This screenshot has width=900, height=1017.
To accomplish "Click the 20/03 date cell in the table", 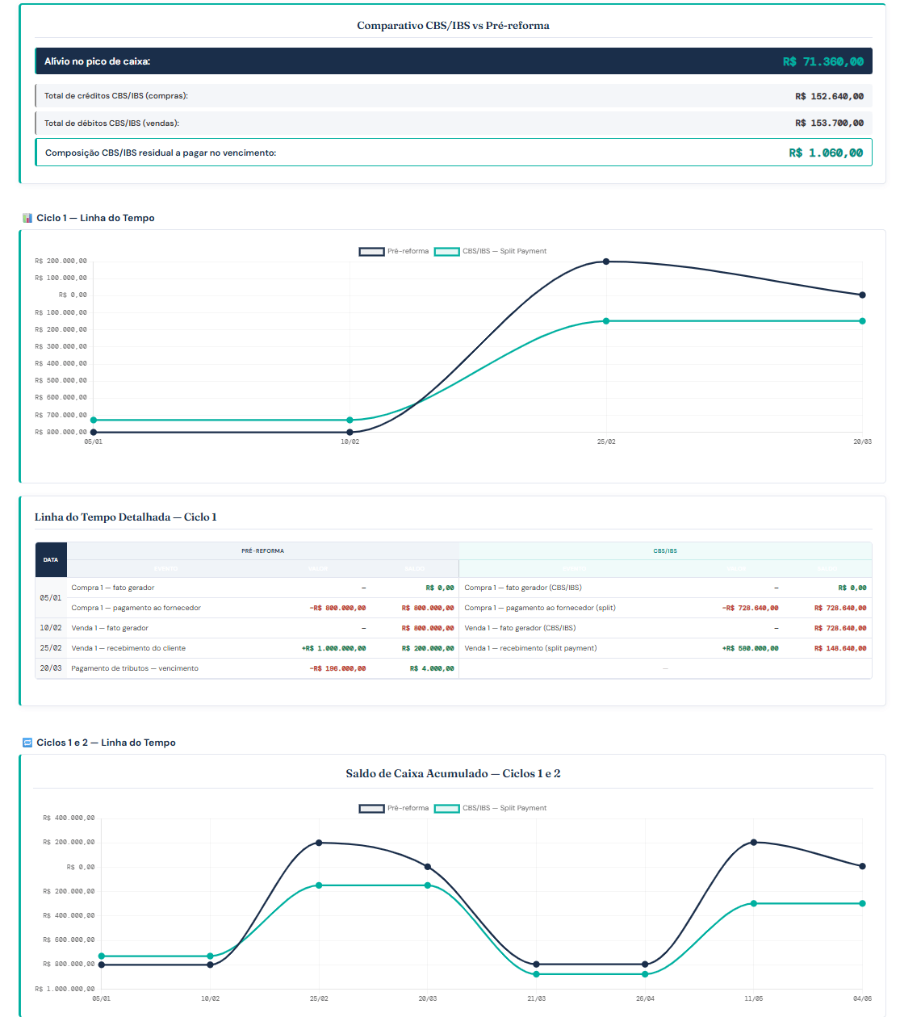I will click(51, 668).
